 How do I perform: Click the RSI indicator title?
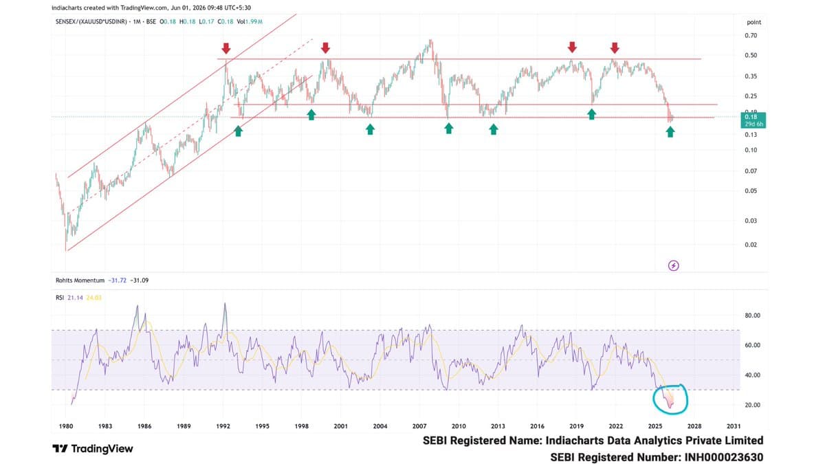60,298
